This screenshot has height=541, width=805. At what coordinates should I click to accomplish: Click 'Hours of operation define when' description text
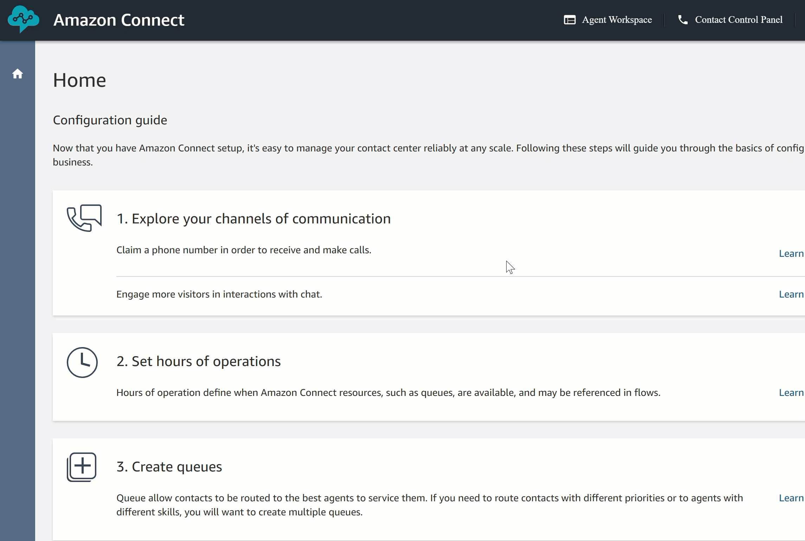click(x=388, y=393)
